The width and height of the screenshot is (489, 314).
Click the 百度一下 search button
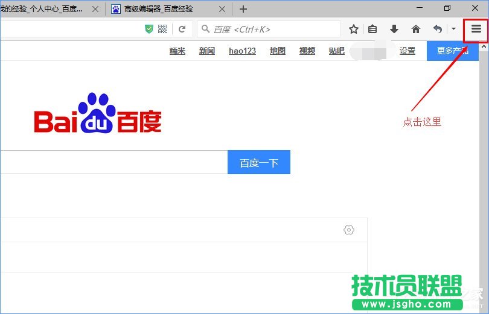(x=259, y=162)
